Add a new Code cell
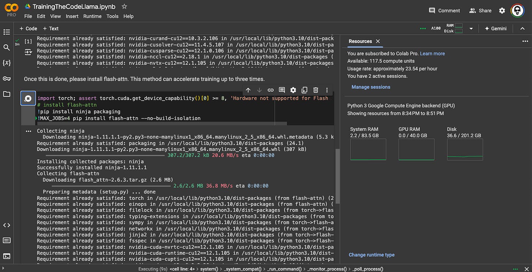532x272 pixels. [28, 28]
